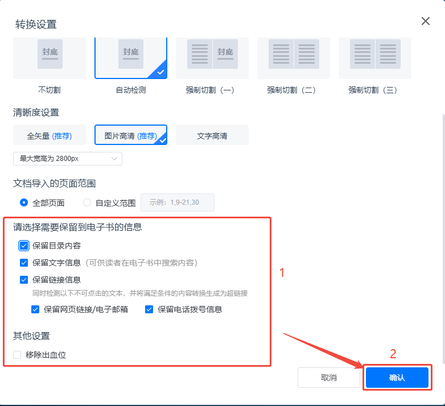The image size is (445, 406).
Task: Select 文字高清 clarity option
Action: tap(212, 136)
